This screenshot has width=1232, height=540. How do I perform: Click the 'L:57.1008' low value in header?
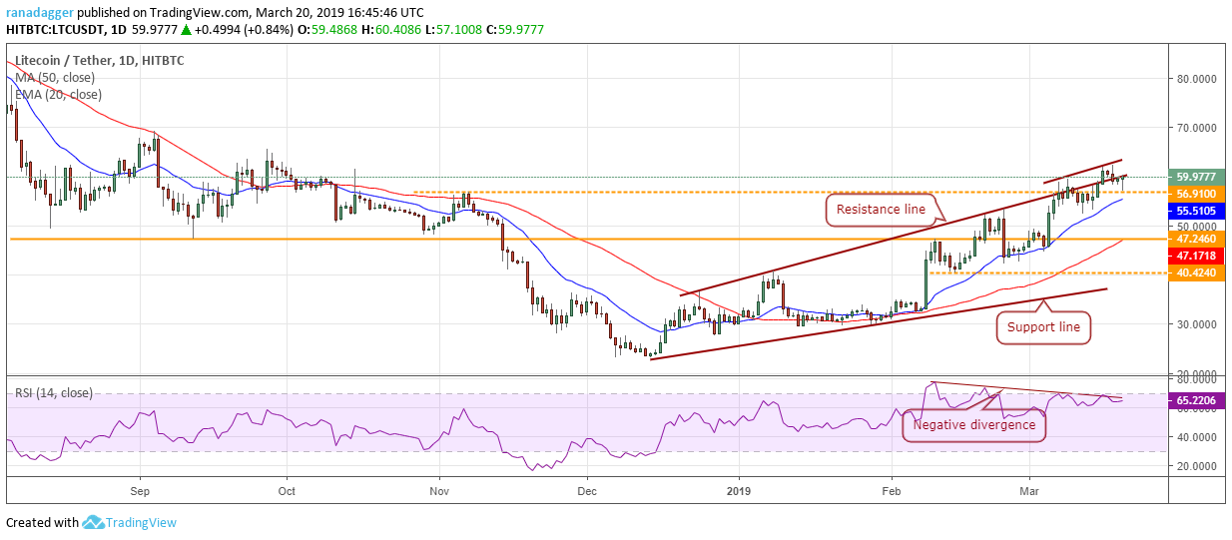pyautogui.click(x=456, y=31)
